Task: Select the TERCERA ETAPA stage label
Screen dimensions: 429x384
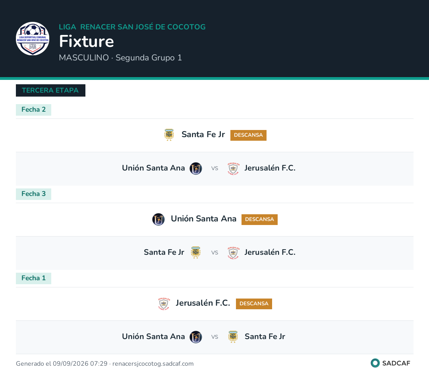Action: pyautogui.click(x=50, y=90)
